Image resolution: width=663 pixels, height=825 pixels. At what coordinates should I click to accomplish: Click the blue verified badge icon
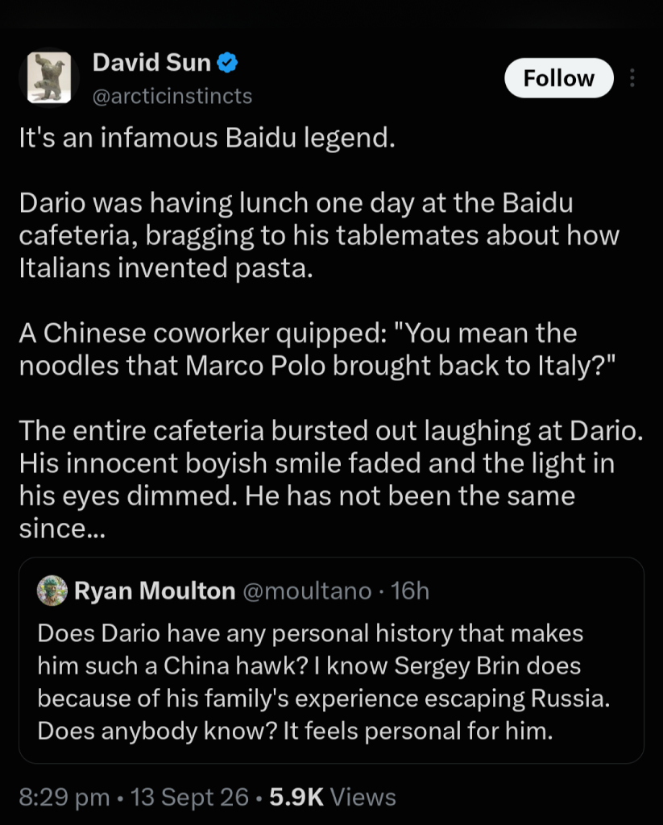tap(227, 63)
